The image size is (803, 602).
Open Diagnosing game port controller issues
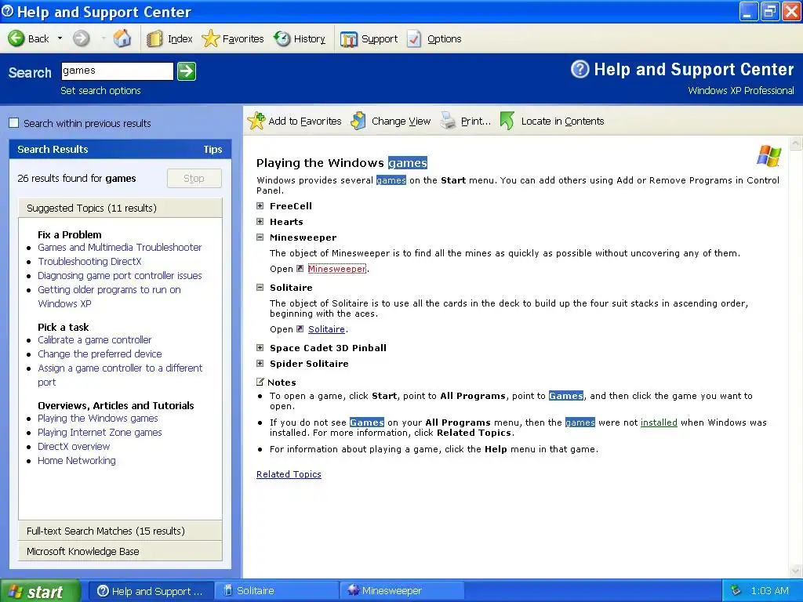[119, 275]
